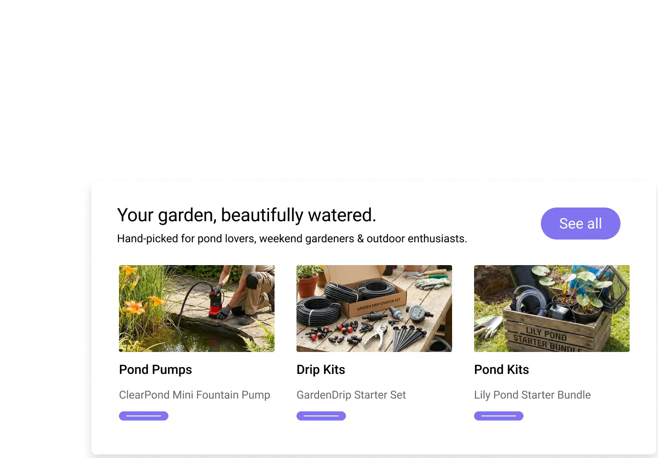Select the Pond Pumps category title
The height and width of the screenshot is (458, 658).
[x=156, y=369]
